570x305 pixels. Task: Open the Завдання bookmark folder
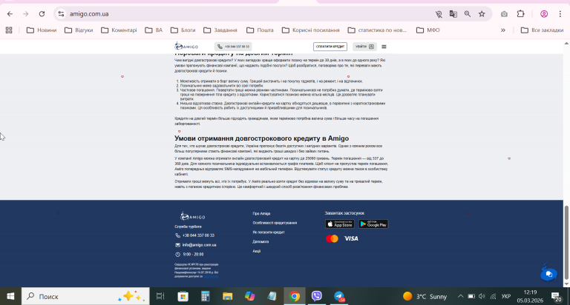coord(220,30)
